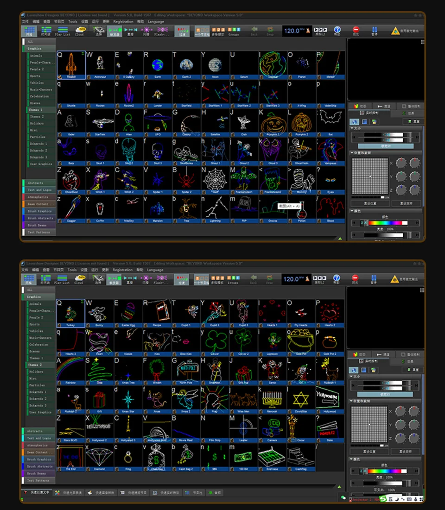Switch to 快速创建文字 tab in bottom window
The height and width of the screenshot is (510, 445).
coord(37,492)
